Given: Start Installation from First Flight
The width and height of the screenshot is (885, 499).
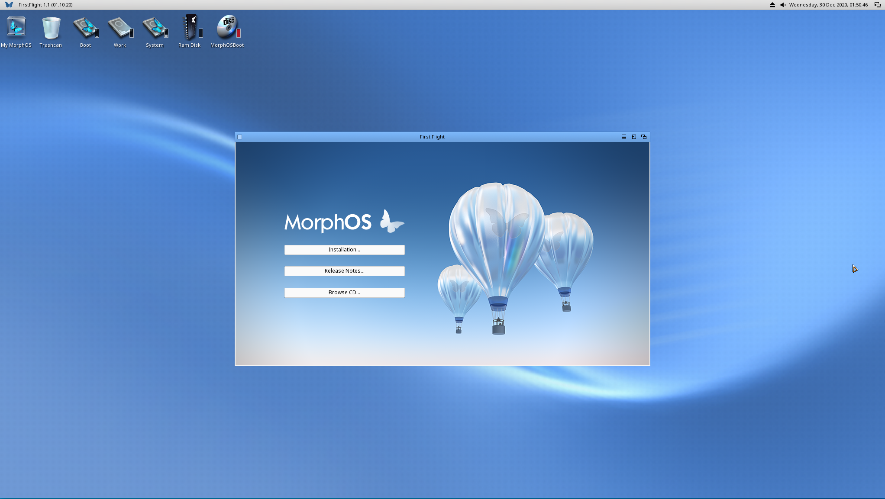Looking at the screenshot, I should (344, 250).
